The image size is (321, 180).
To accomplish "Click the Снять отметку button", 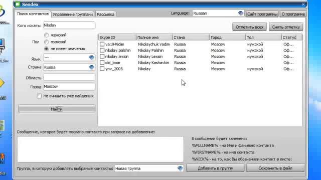I will click(286, 27).
